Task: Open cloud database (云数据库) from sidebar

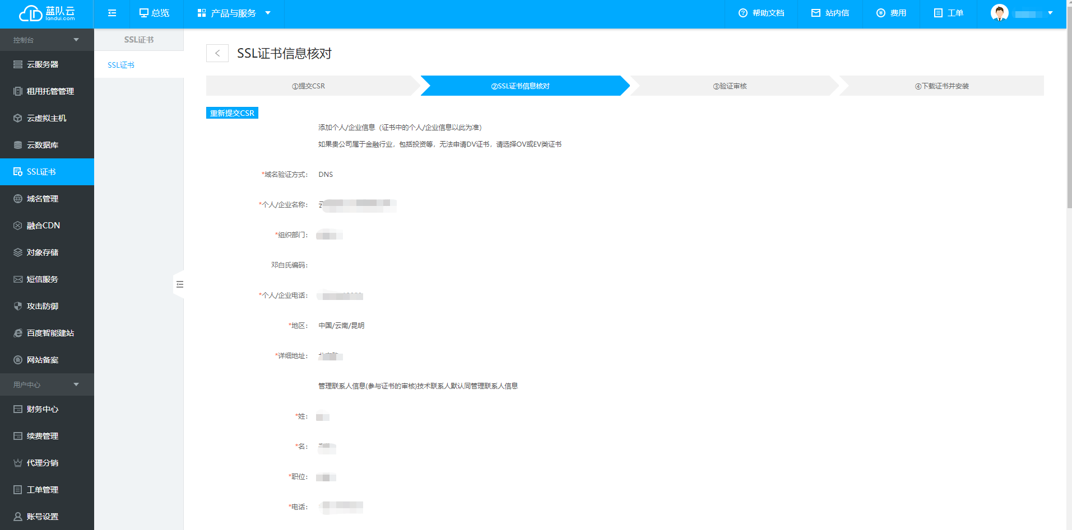Action: click(18, 145)
